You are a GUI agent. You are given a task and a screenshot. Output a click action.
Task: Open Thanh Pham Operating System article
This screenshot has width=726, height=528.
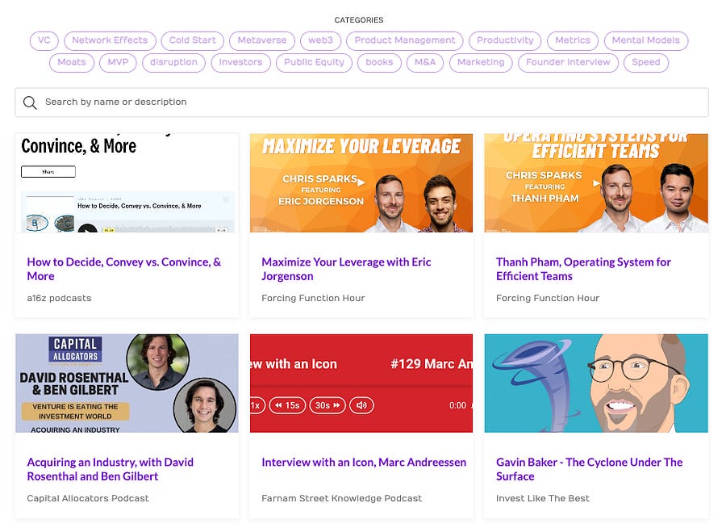tap(583, 269)
